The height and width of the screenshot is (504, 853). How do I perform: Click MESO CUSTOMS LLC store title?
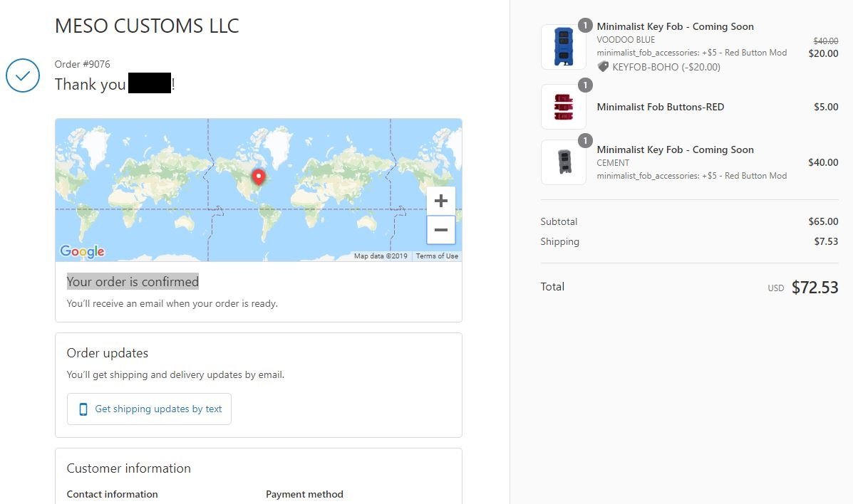147,26
